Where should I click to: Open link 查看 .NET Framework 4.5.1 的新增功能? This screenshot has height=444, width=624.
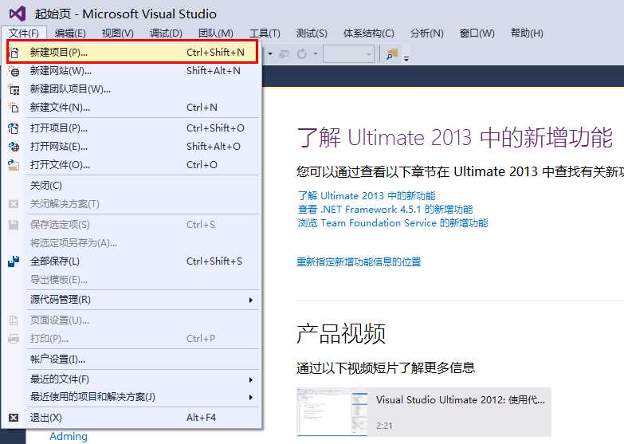(x=385, y=210)
